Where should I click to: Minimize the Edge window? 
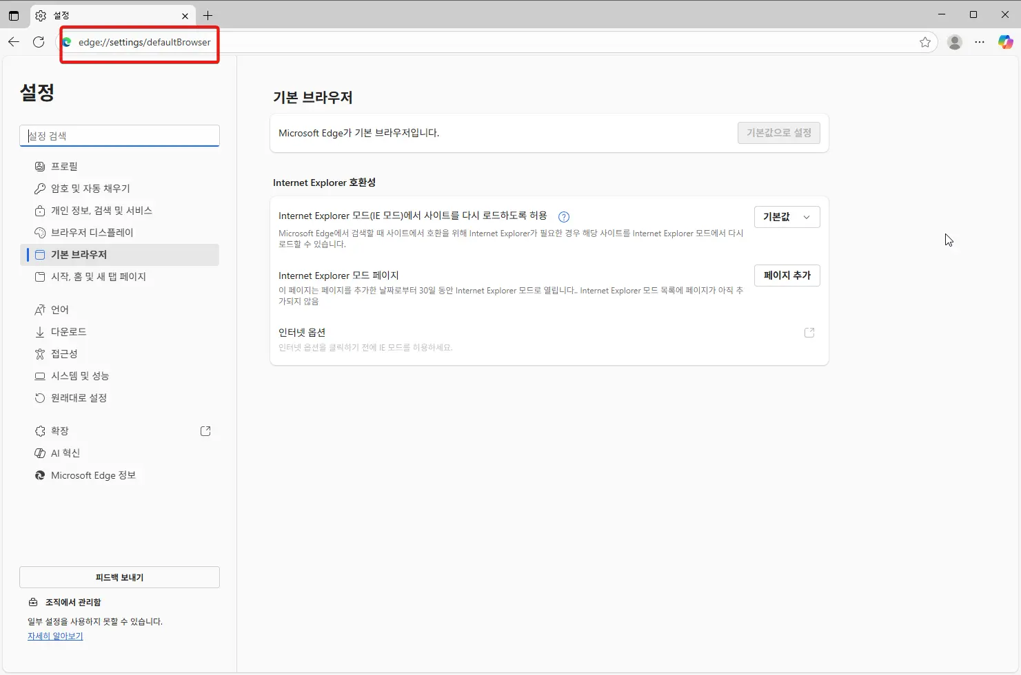(942, 14)
